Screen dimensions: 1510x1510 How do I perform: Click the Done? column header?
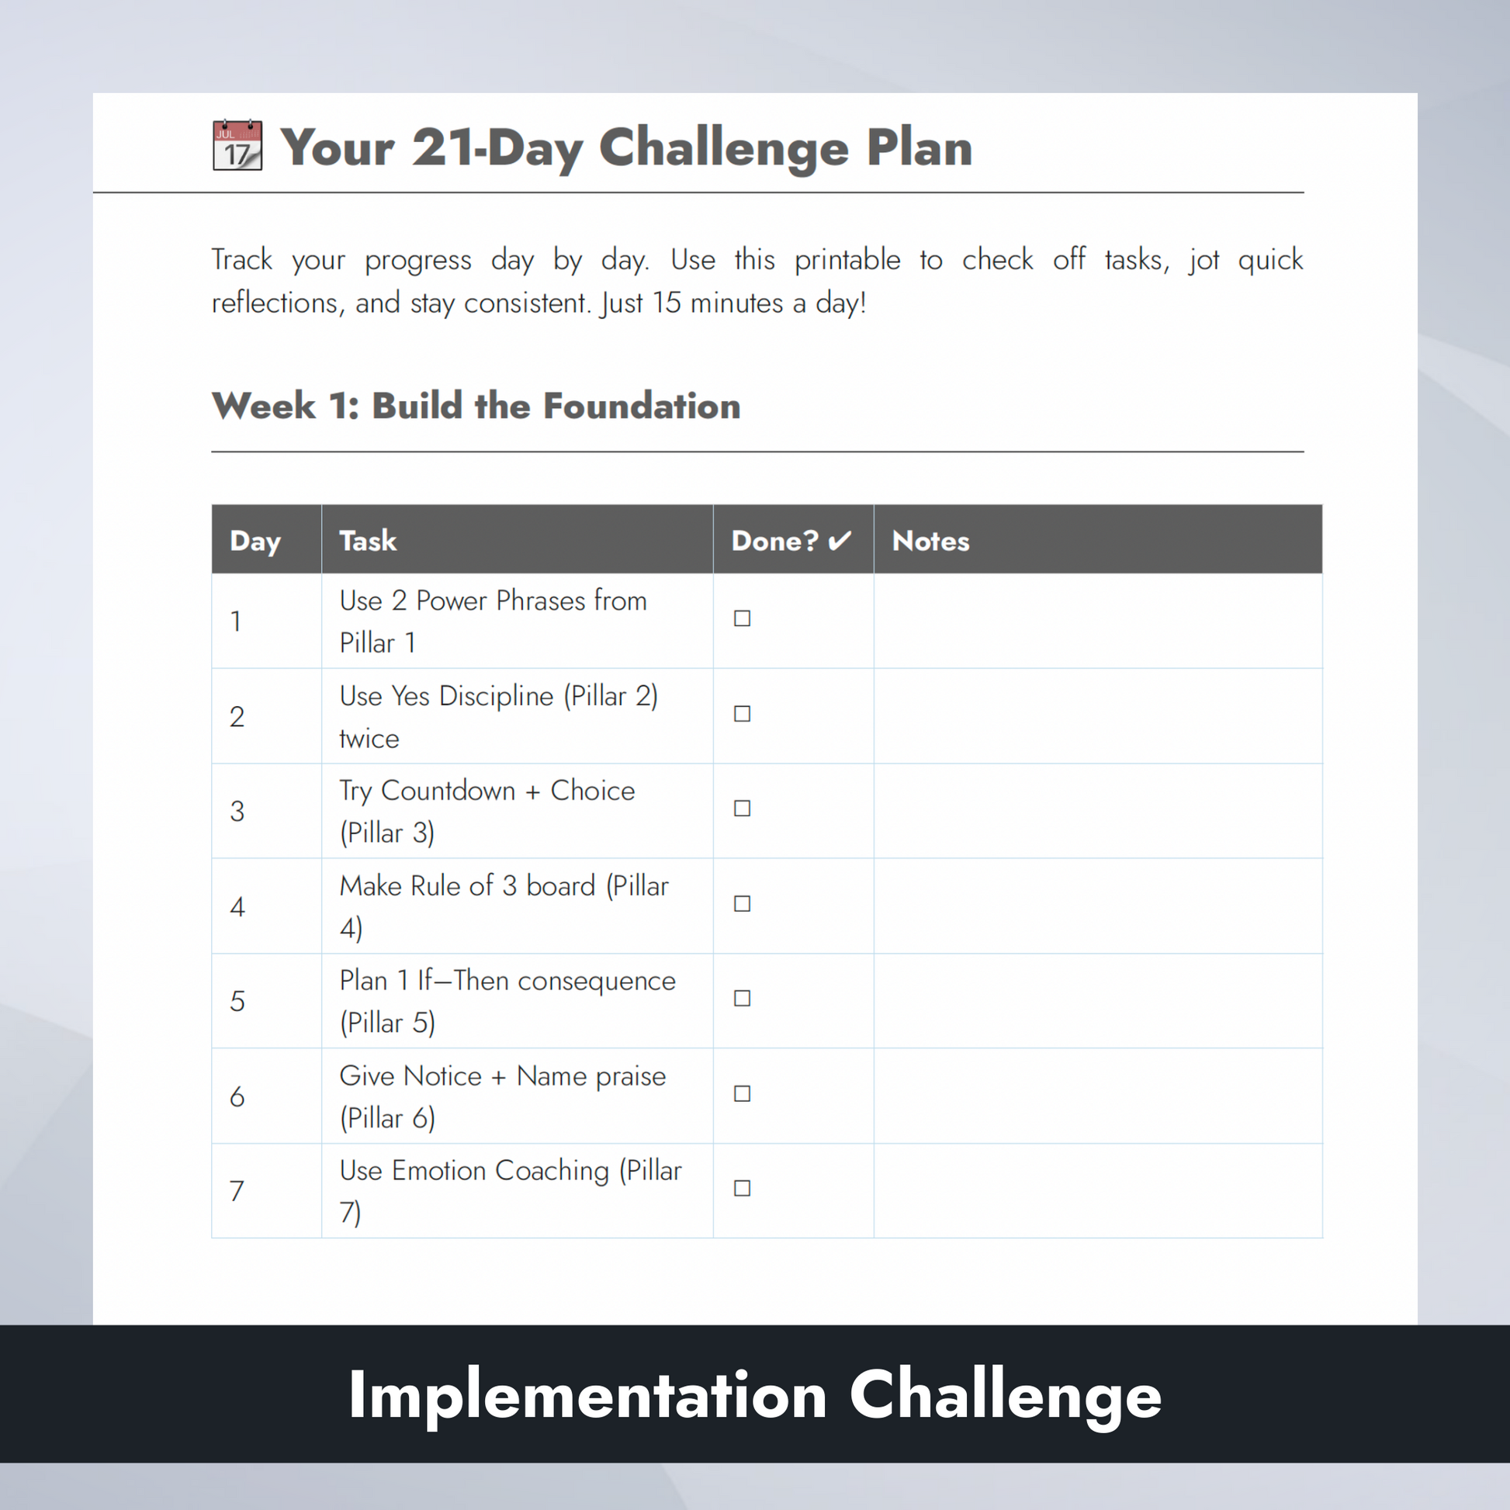792,539
